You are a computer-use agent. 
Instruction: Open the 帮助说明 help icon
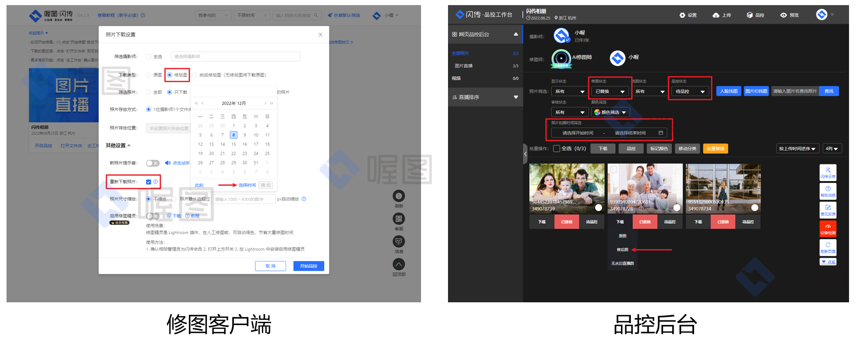click(x=828, y=191)
